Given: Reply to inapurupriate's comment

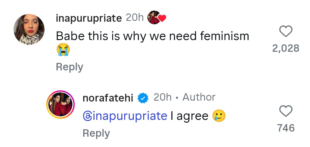Looking at the screenshot, I should pos(70,67).
